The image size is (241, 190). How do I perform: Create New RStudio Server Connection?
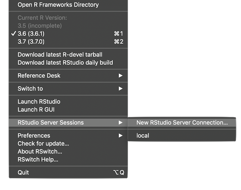click(182, 123)
